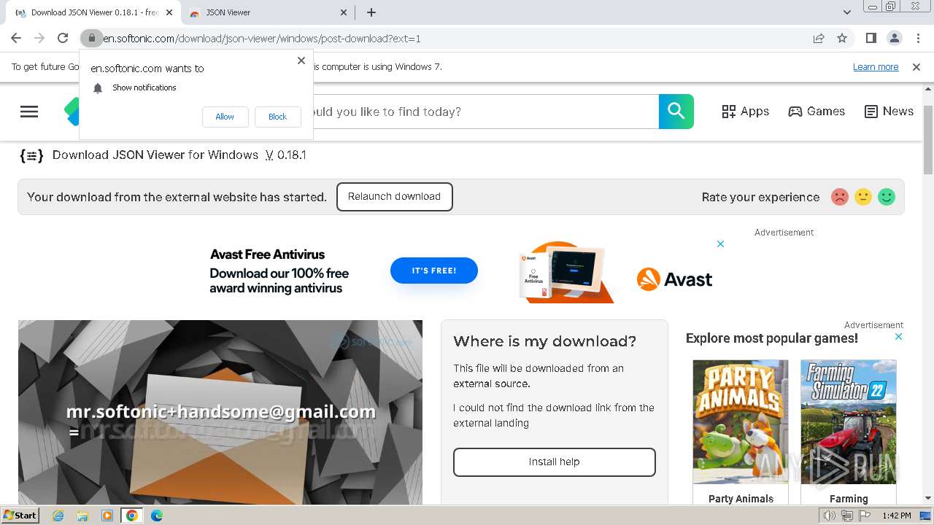Select the Chrome taskbar icon
934x525 pixels.
click(131, 516)
